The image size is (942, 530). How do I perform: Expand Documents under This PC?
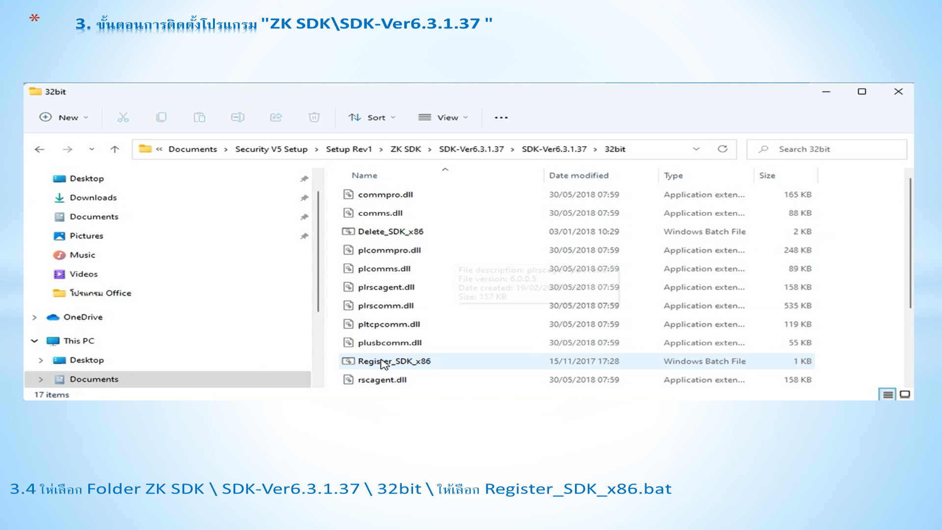coord(41,379)
